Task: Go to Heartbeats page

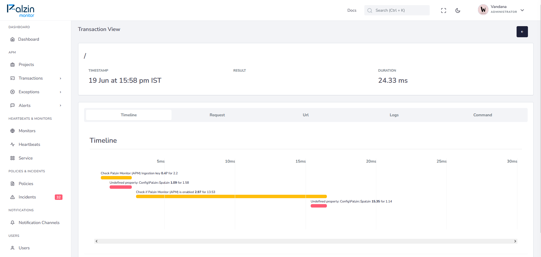Action: pyautogui.click(x=29, y=144)
